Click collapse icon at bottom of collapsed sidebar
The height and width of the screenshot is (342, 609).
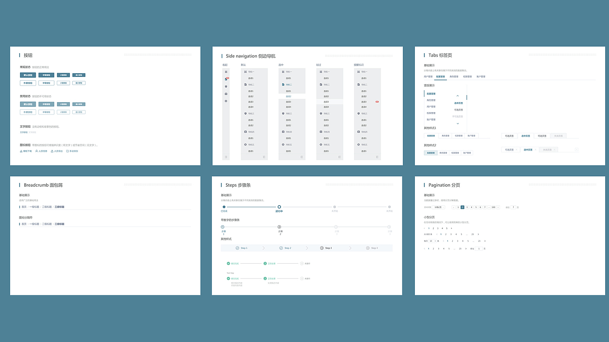(x=226, y=157)
